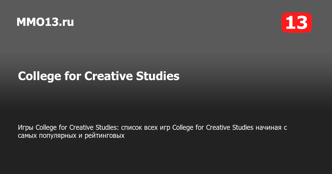Open the MMO13.ru site title
This screenshot has width=332, height=174.
[45, 22]
